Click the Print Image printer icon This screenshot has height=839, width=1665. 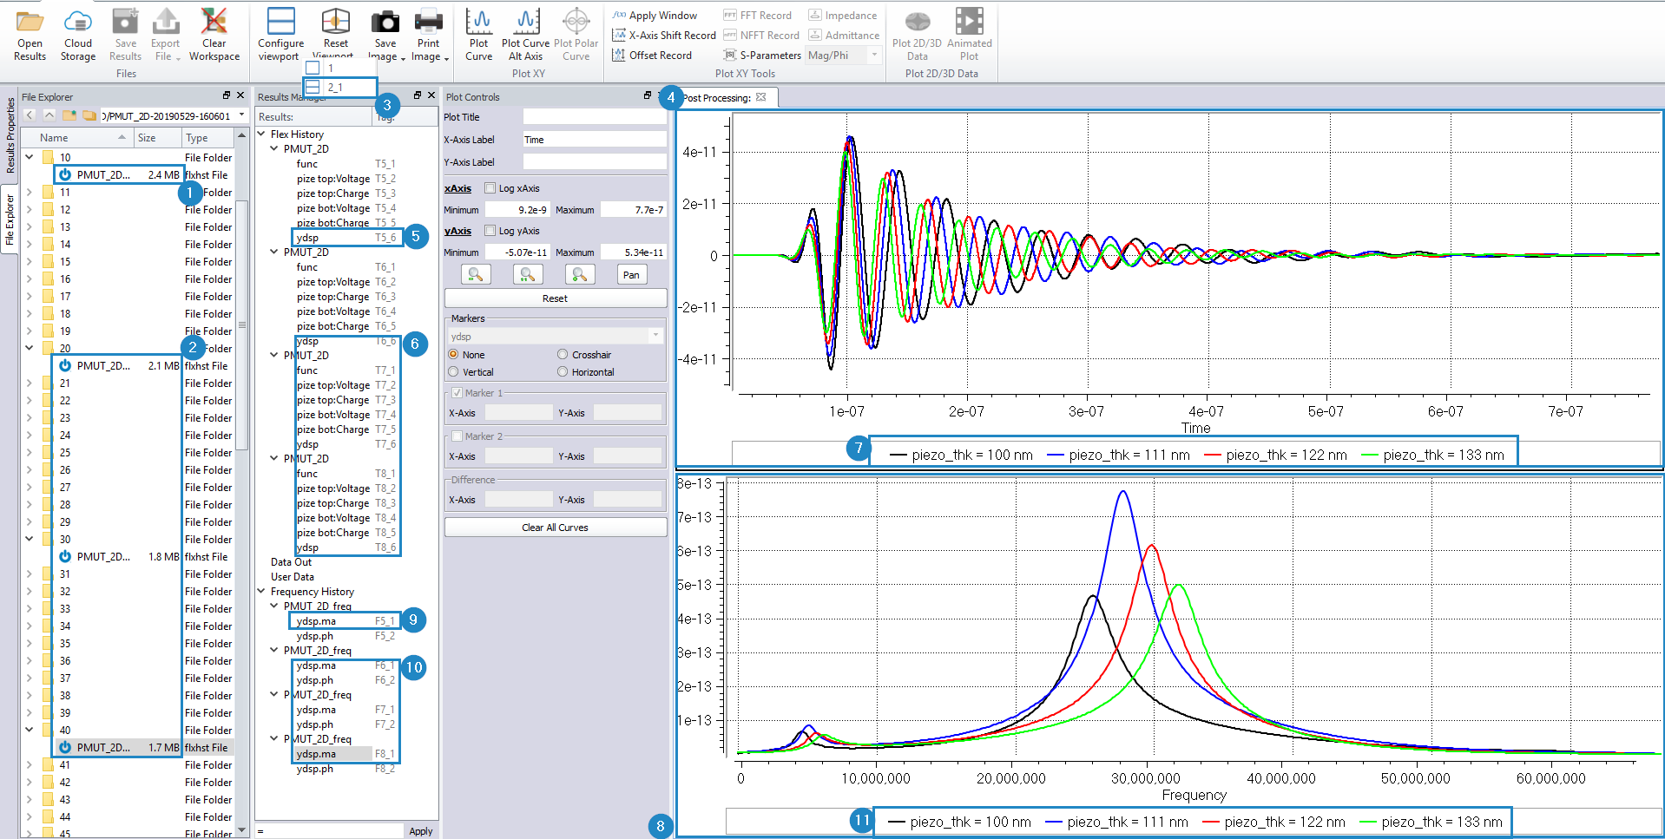[429, 21]
